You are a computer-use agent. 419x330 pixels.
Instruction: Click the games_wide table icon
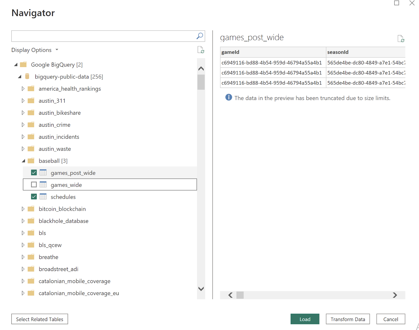point(43,185)
